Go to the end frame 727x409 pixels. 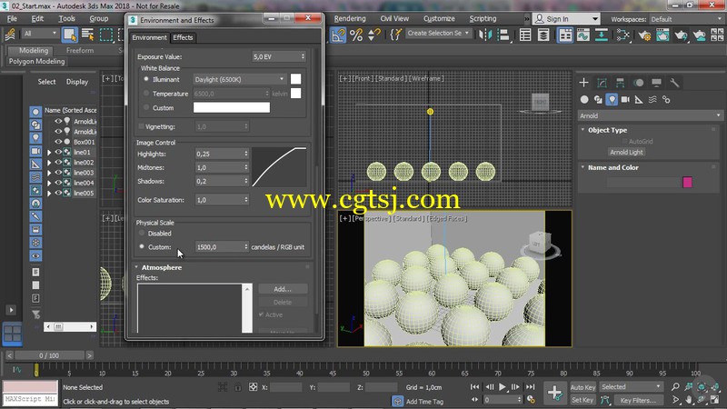pos(531,387)
